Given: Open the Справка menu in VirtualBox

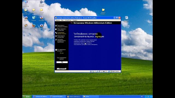Looking at the screenshot, I should (75, 20).
